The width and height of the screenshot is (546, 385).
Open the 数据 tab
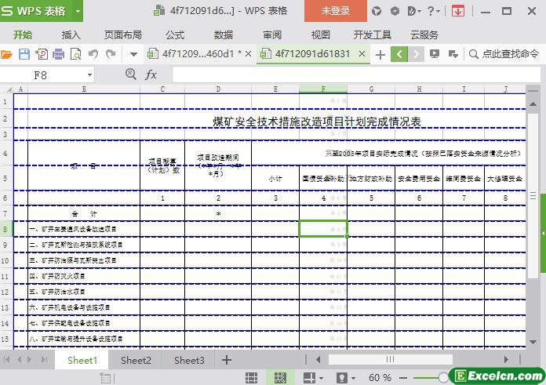[224, 35]
